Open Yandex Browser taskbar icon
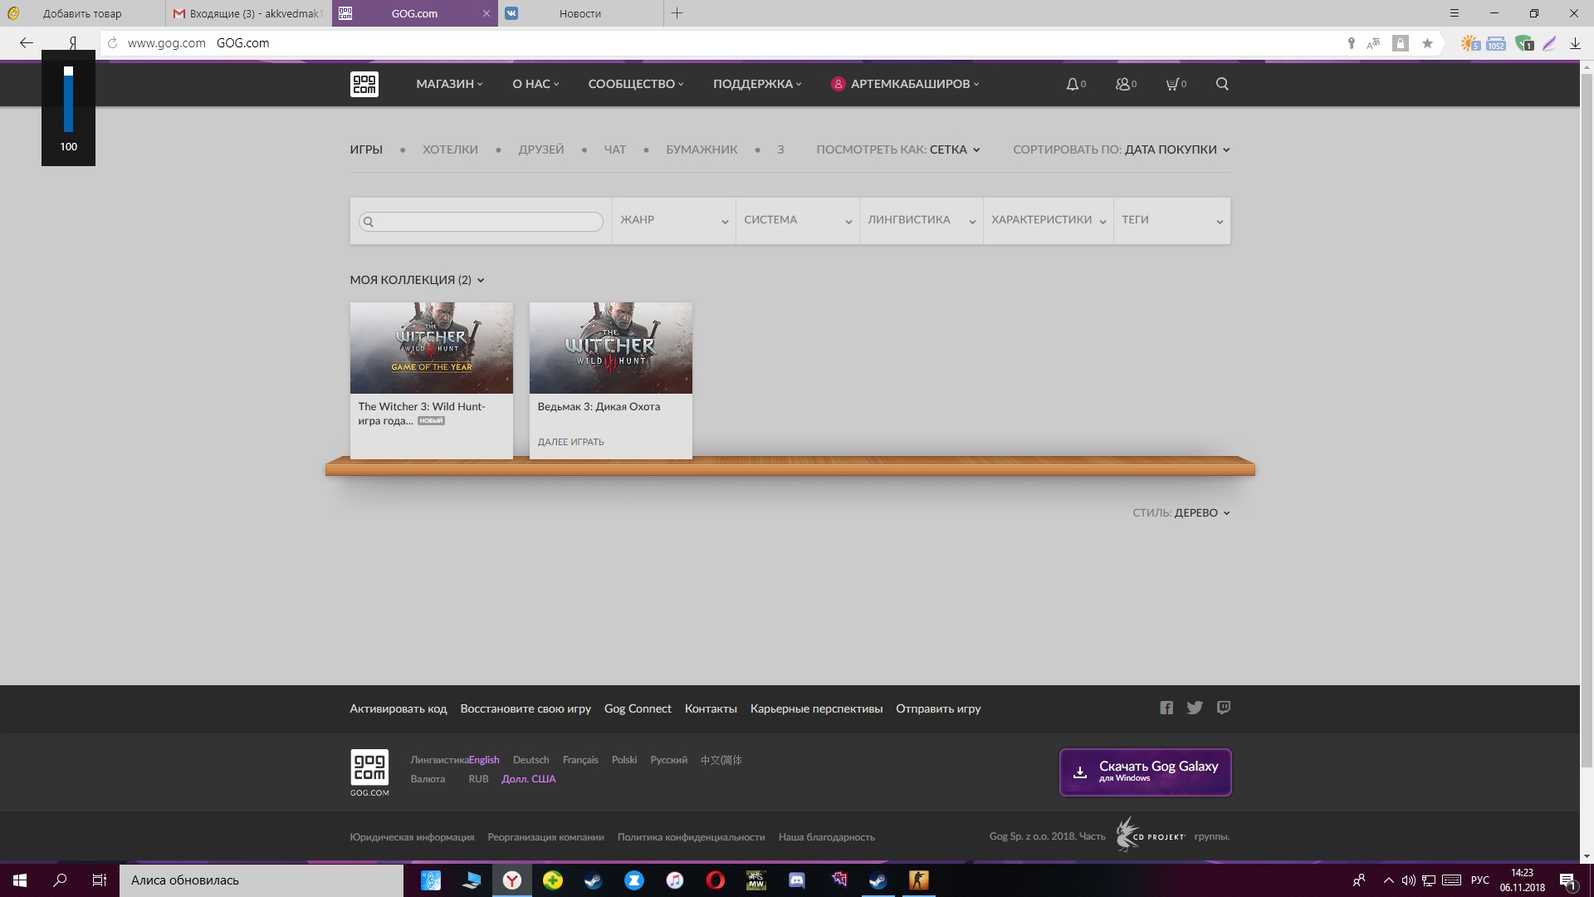Image resolution: width=1594 pixels, height=897 pixels. tap(512, 880)
